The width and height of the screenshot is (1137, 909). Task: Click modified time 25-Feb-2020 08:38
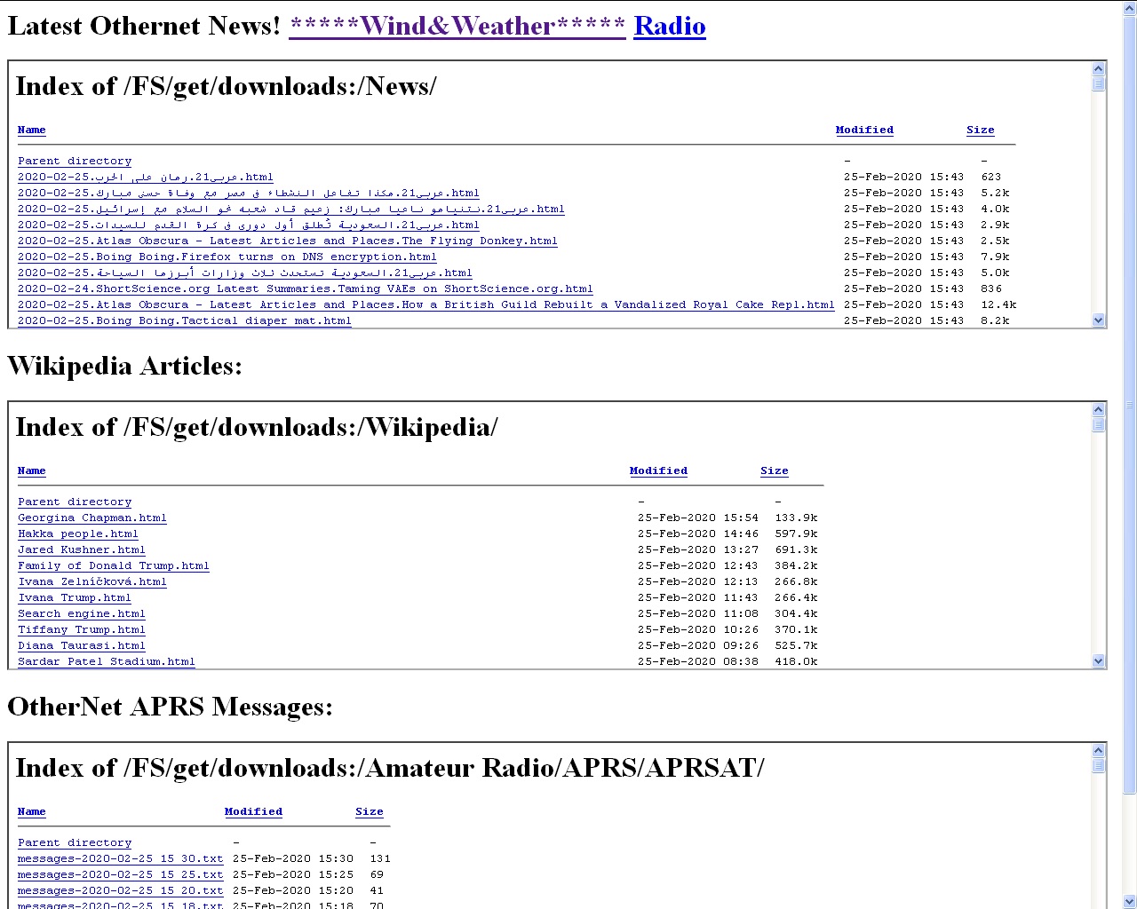pos(698,661)
